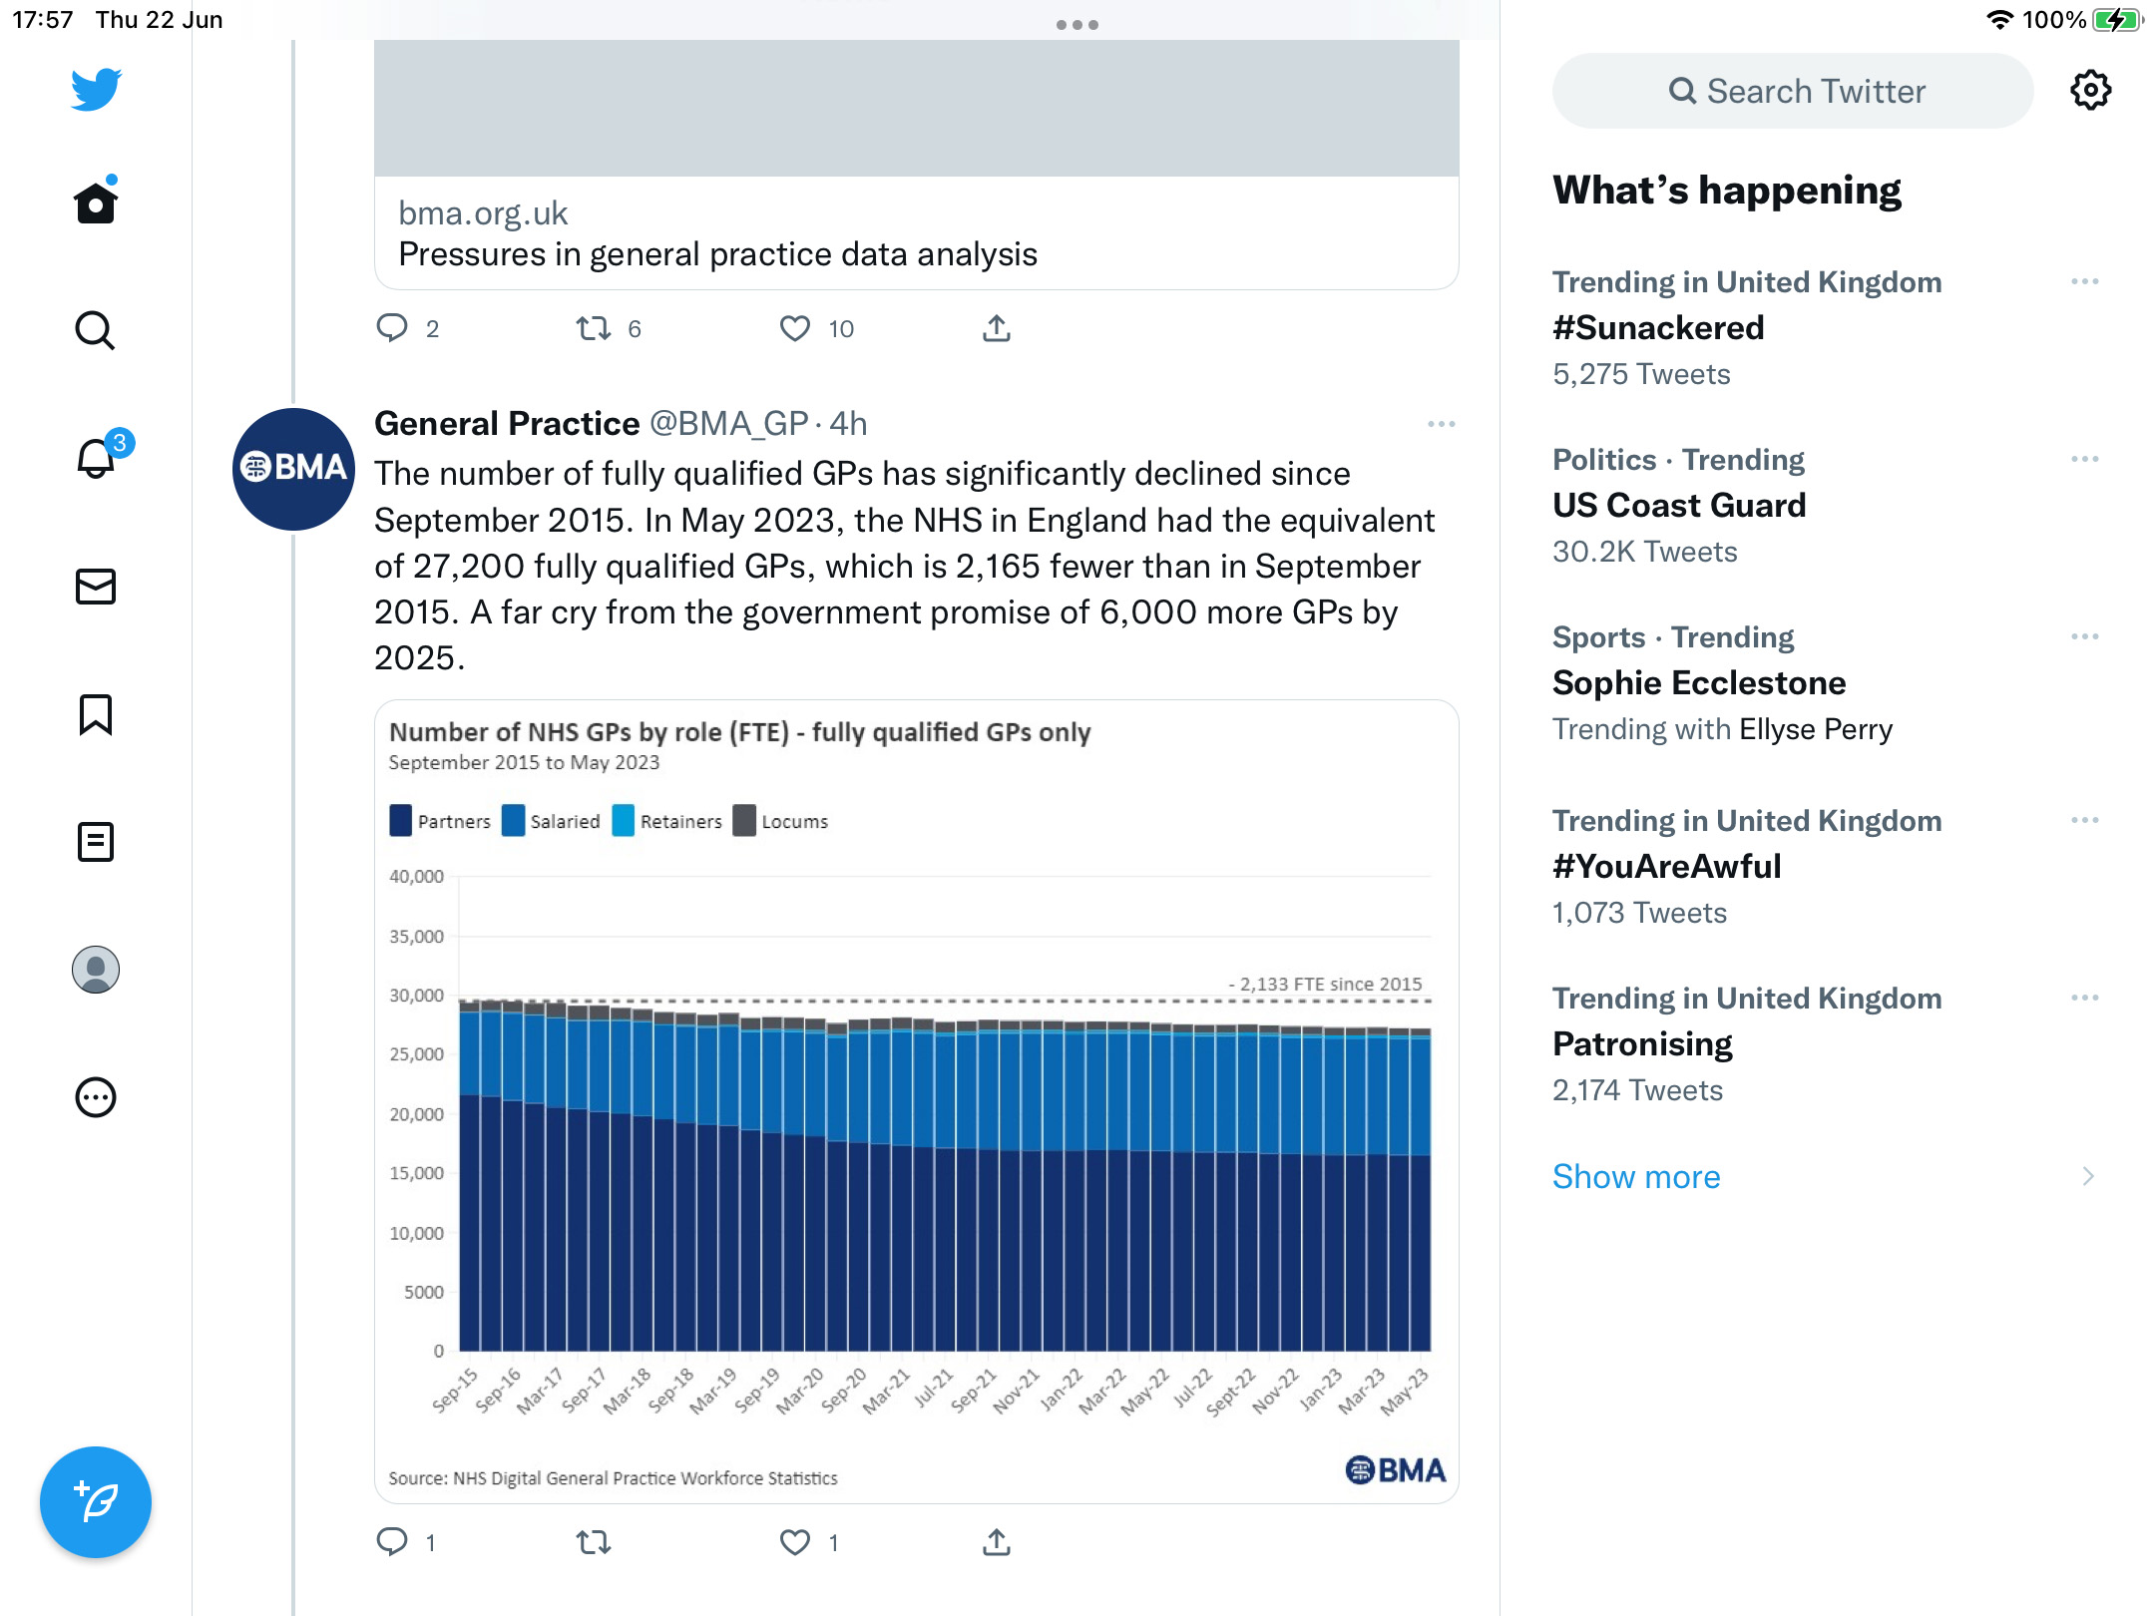Open the @BMA_GP handle
Image resolution: width=2155 pixels, height=1616 pixels.
(x=729, y=424)
